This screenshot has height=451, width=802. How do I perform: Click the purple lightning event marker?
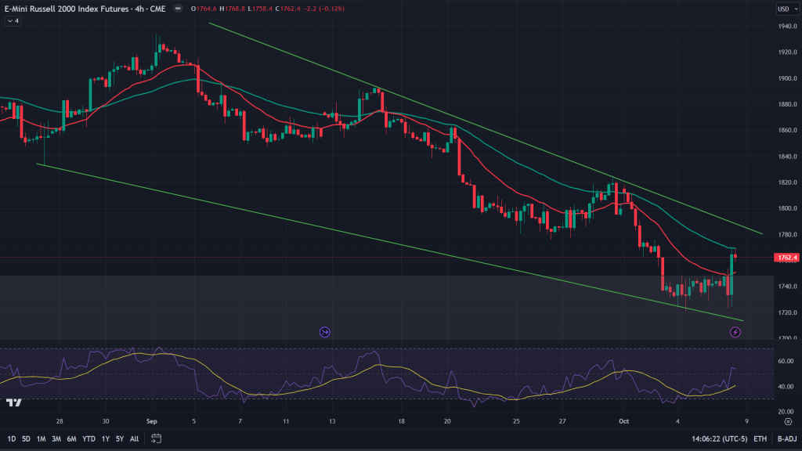735,332
